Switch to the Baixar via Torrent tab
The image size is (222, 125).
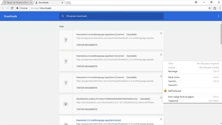(17, 2)
